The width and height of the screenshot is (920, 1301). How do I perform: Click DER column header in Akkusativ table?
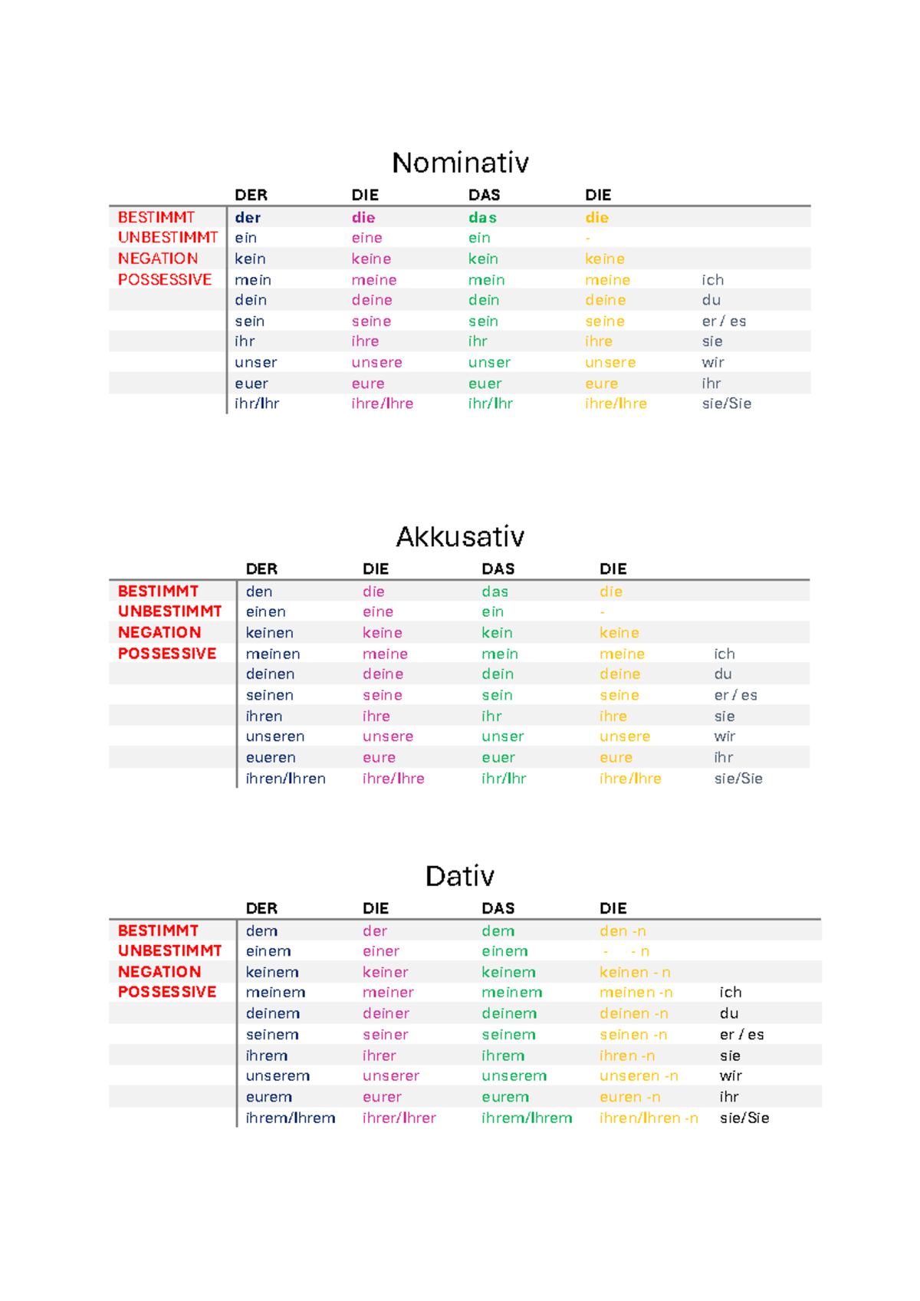click(261, 569)
